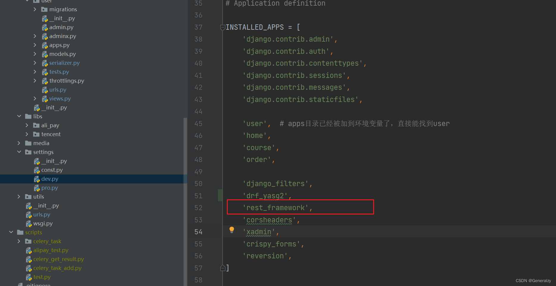Open alipay_test.py in scripts folder
The width and height of the screenshot is (556, 286).
[51, 250]
